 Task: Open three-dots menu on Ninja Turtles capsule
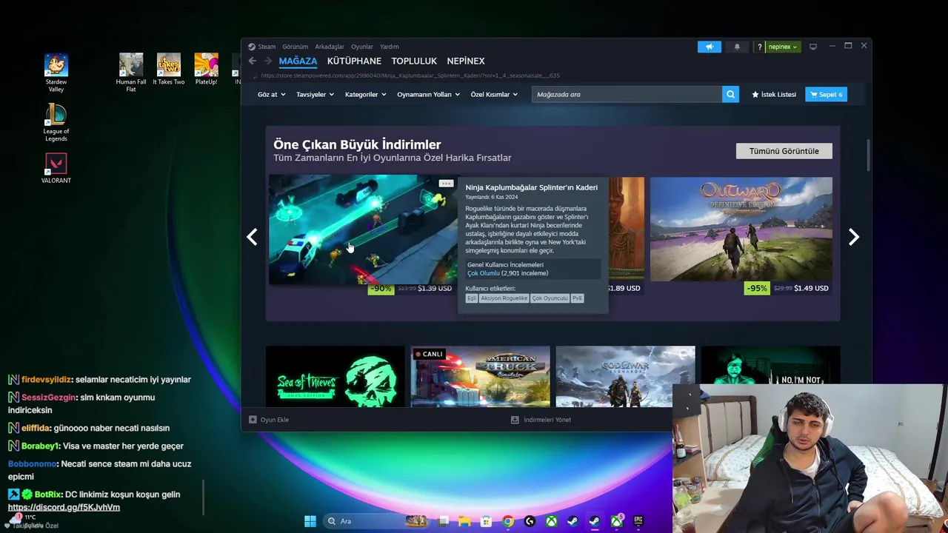click(x=446, y=183)
